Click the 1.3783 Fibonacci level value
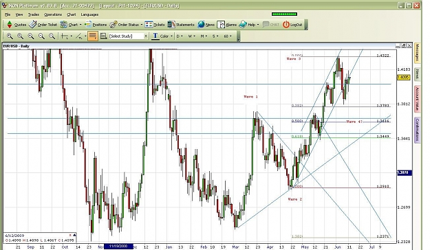The width and height of the screenshot is (430, 250). tap(383, 105)
